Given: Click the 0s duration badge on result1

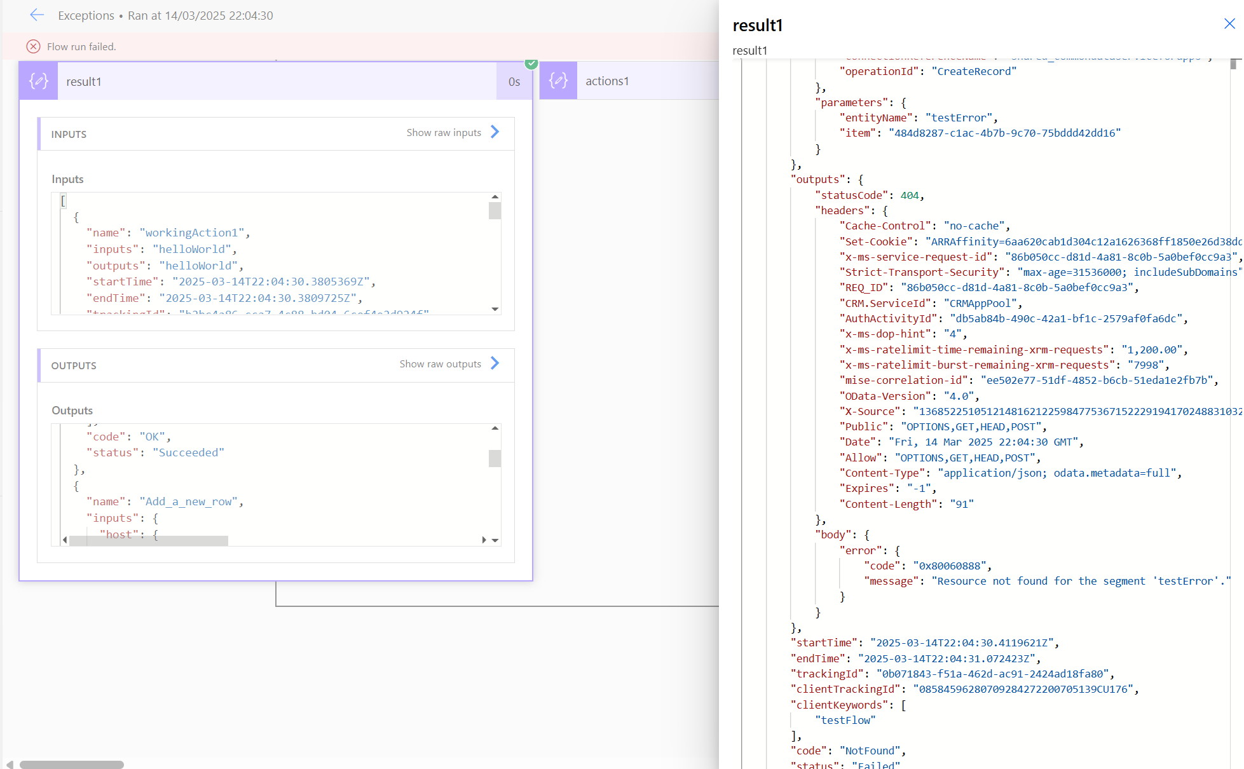Looking at the screenshot, I should 514,81.
